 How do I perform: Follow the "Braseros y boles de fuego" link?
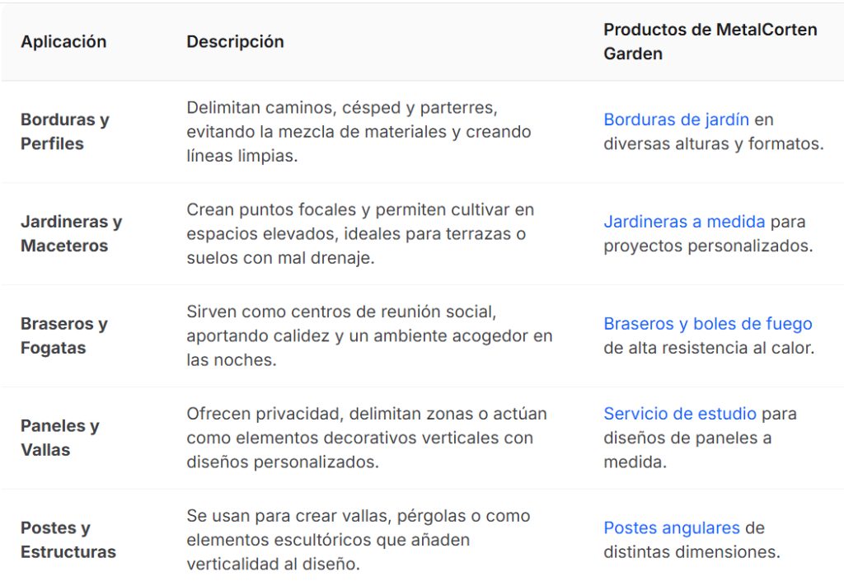click(707, 324)
